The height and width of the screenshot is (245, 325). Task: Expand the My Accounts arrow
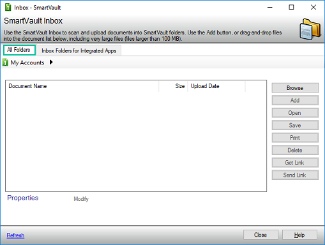coord(51,63)
